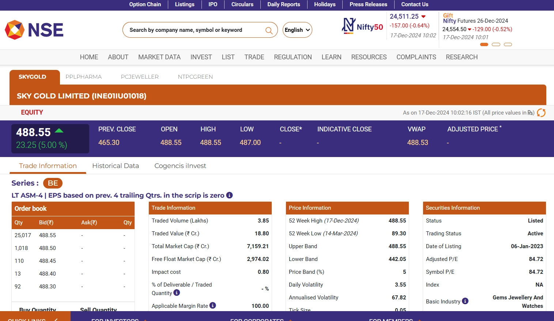The height and width of the screenshot is (321, 554).
Task: Switch to the third carousel indicator dot
Action: click(x=508, y=45)
